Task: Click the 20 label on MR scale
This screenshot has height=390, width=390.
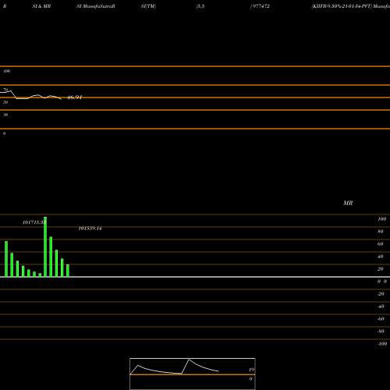Action: 381,269
